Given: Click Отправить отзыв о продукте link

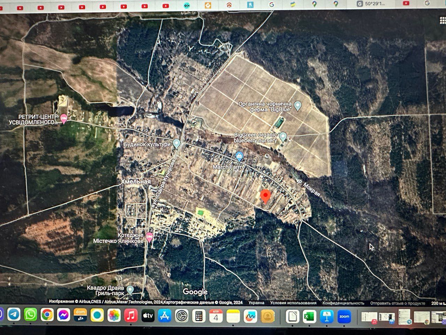Looking at the screenshot, I should coord(398,303).
